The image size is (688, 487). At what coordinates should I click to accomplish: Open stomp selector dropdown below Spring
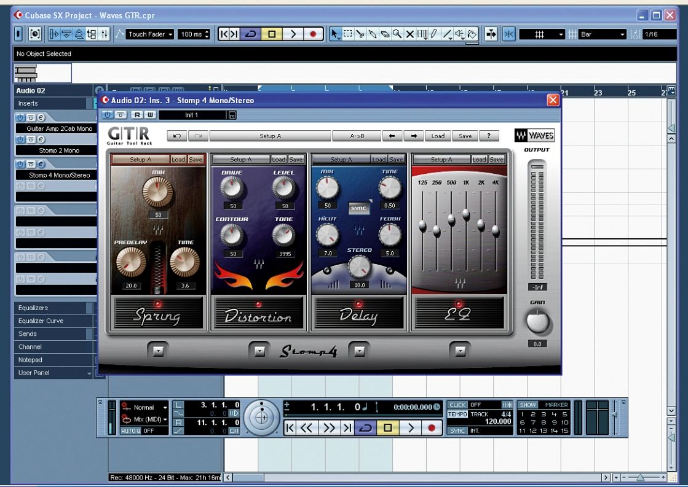pos(159,351)
